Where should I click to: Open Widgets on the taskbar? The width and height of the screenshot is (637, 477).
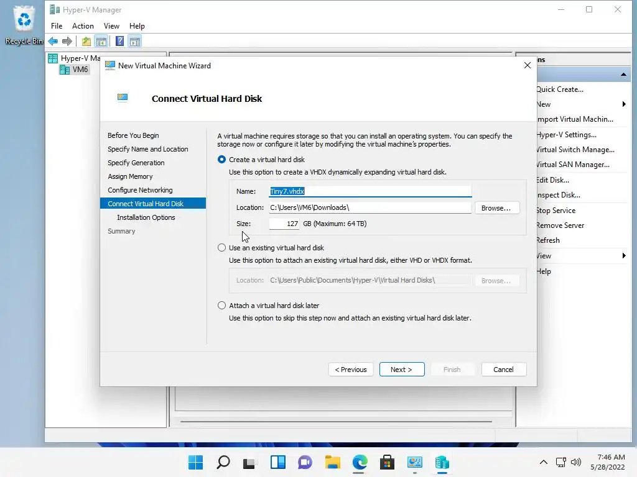click(x=278, y=462)
